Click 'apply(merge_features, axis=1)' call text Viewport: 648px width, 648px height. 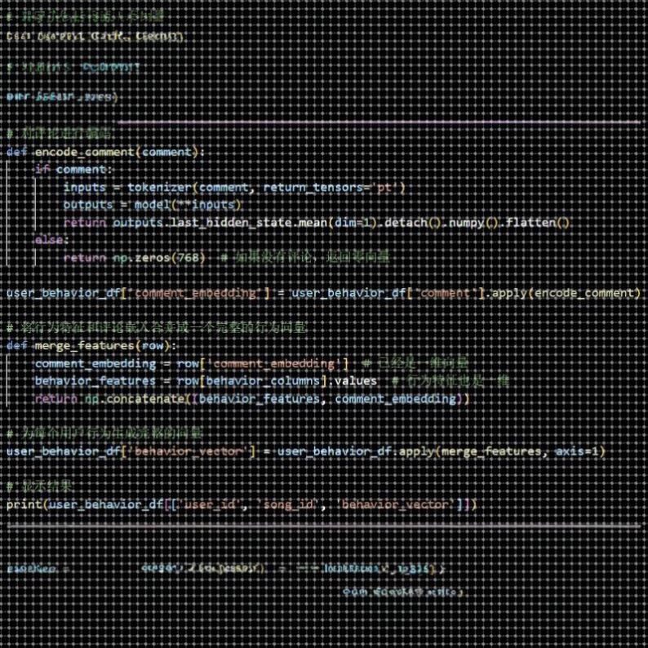pos(502,451)
